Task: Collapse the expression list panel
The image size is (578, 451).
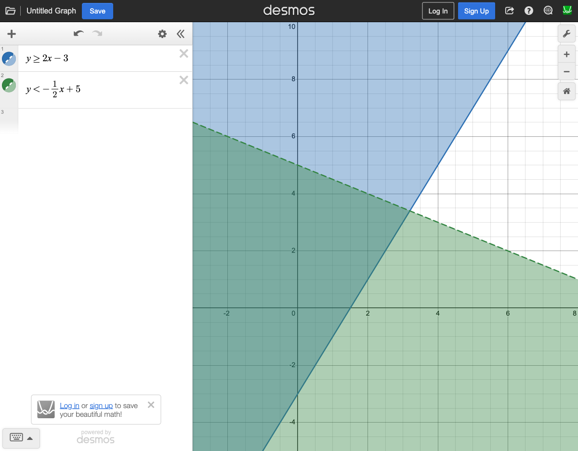Action: point(181,34)
